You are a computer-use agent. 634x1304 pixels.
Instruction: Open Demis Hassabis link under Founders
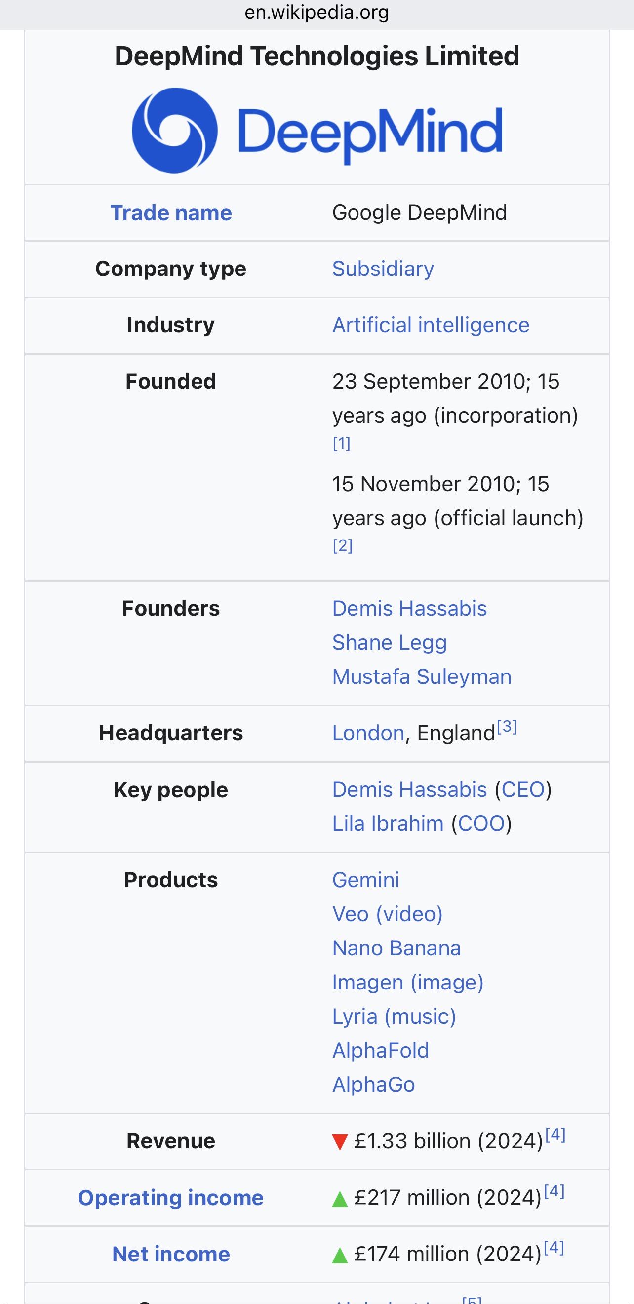409,608
